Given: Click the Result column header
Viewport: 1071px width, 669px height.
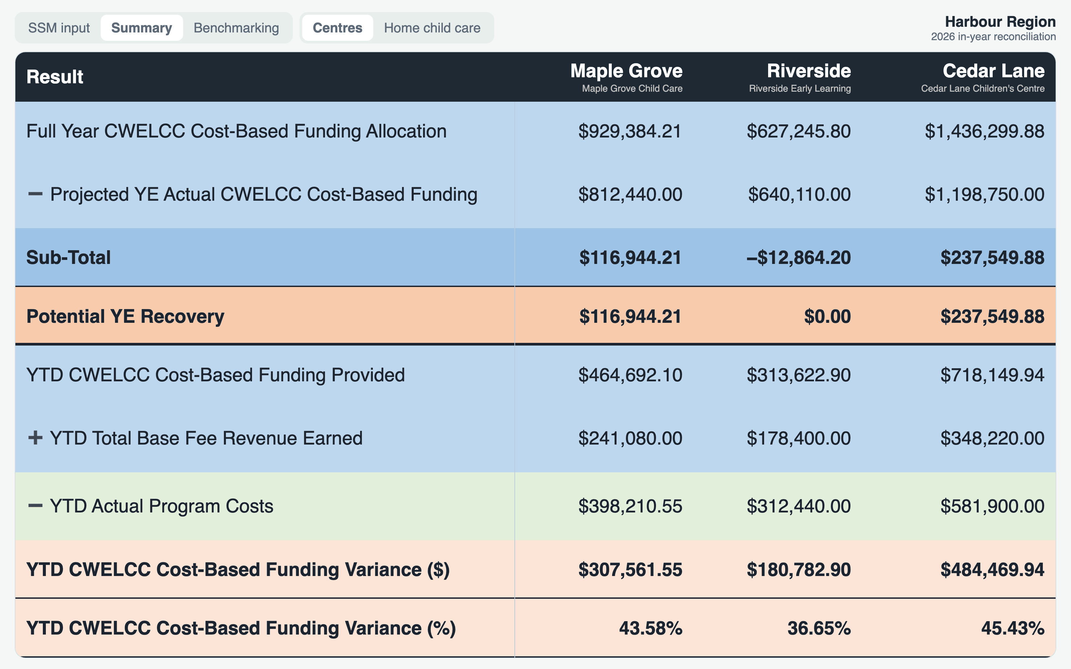Looking at the screenshot, I should 55,77.
